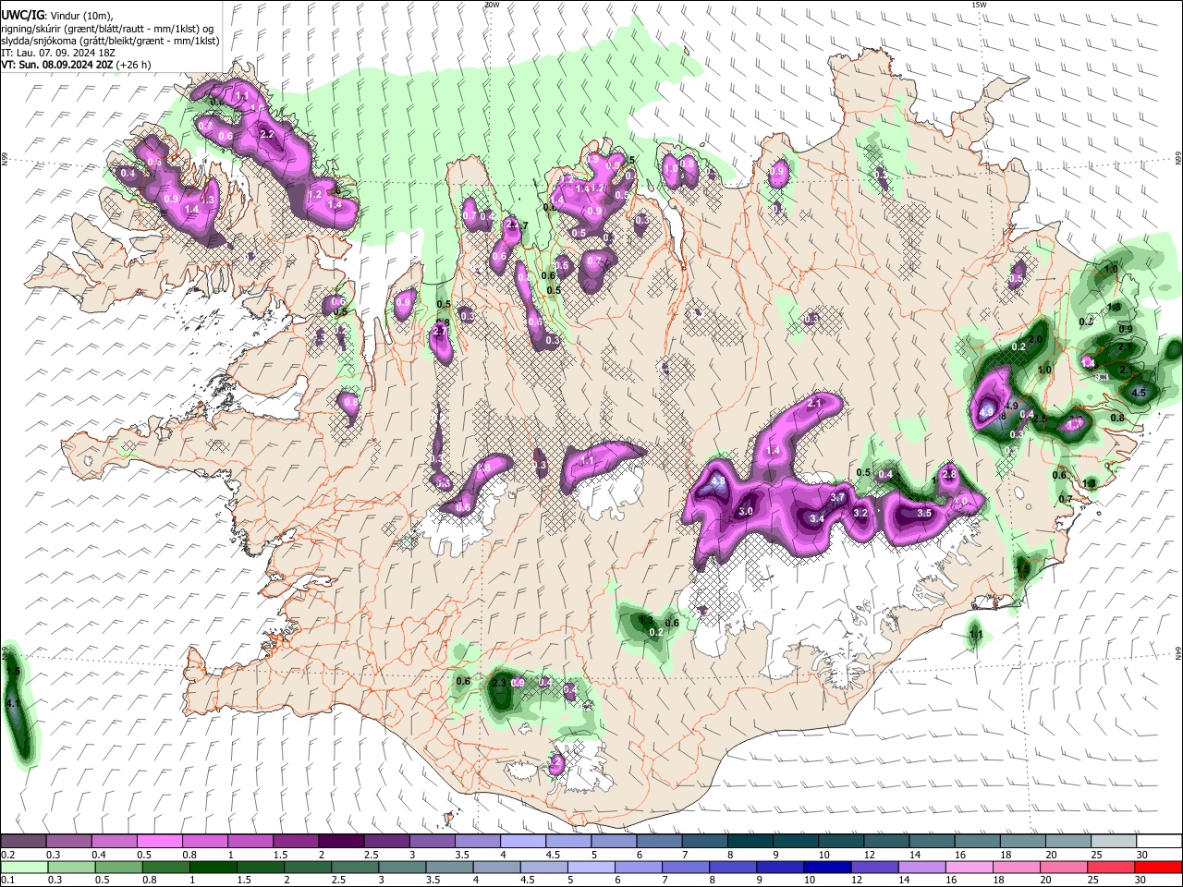This screenshot has width=1183, height=887.
Task: Click the 0.4 orchid swatch in snow legend
Action: 114,842
